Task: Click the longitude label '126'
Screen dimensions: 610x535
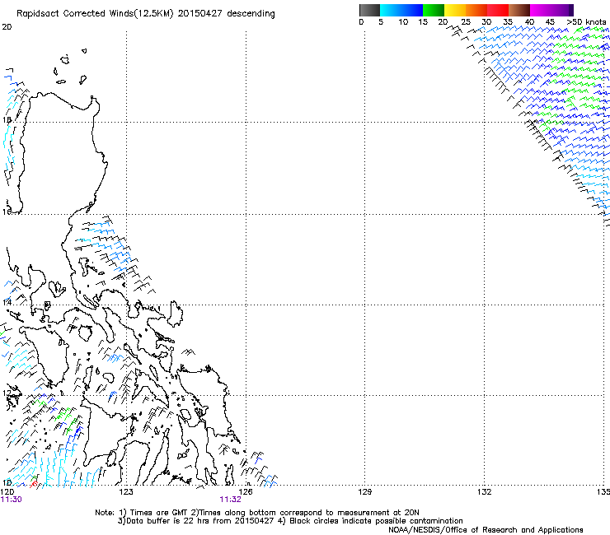Action: (x=246, y=492)
